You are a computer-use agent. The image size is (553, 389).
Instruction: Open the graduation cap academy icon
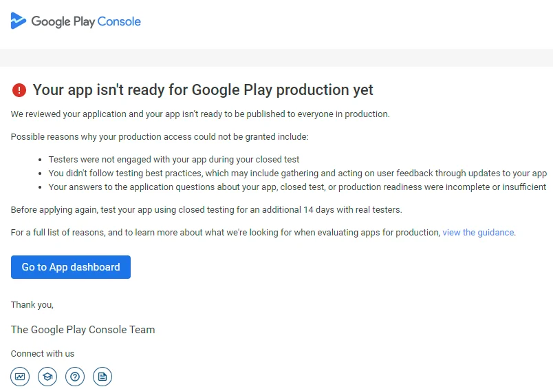coord(47,377)
